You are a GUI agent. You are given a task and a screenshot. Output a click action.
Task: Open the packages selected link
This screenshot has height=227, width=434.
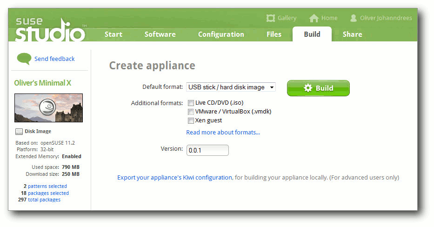pyautogui.click(x=48, y=193)
